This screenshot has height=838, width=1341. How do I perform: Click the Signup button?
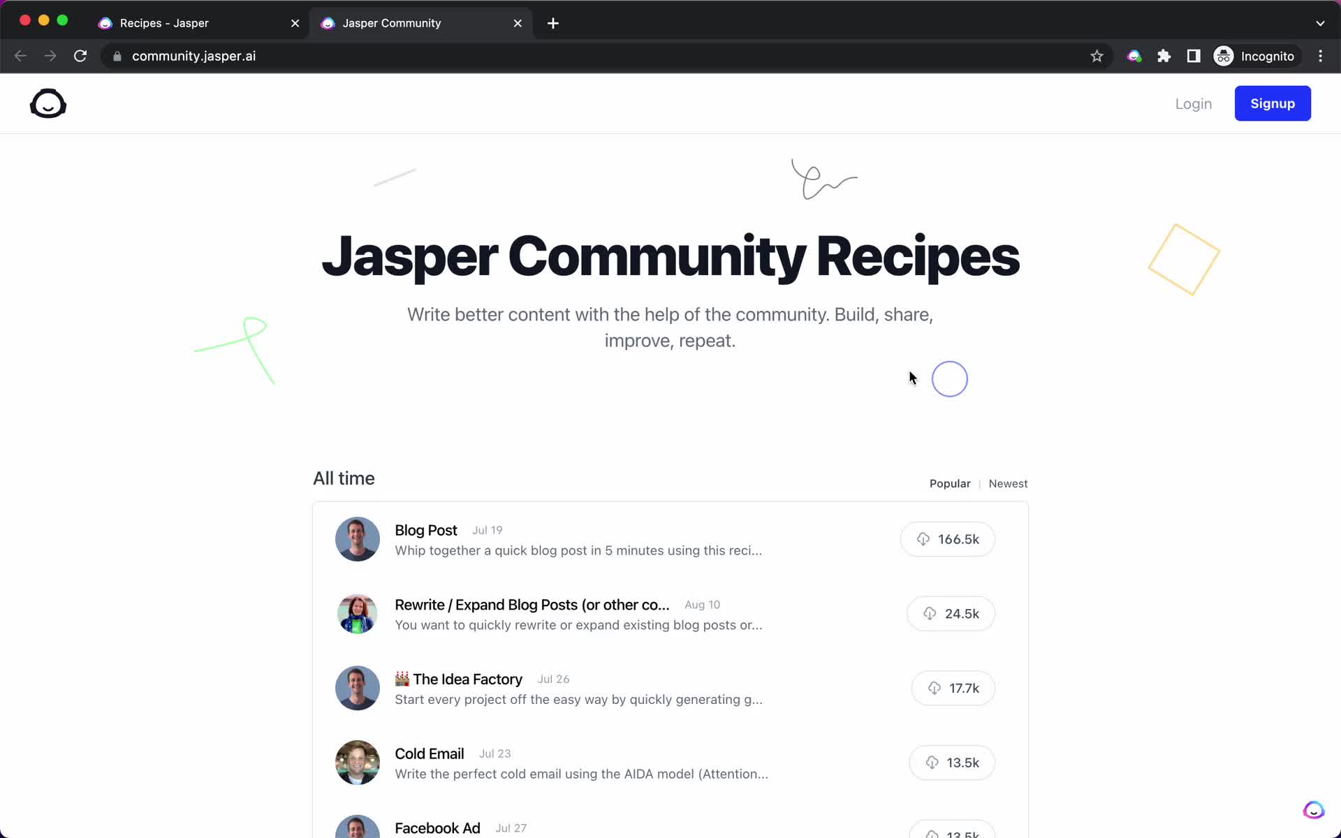(1273, 103)
